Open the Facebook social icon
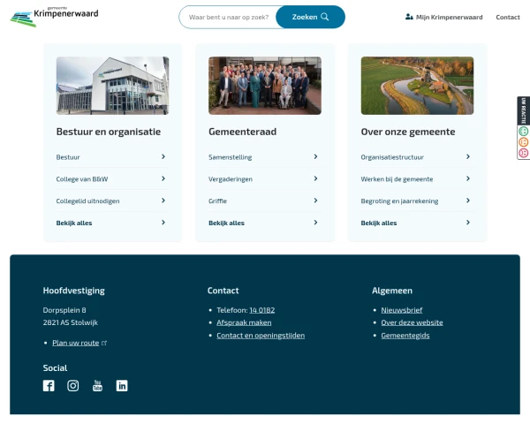The height and width of the screenshot is (424, 530). 49,385
